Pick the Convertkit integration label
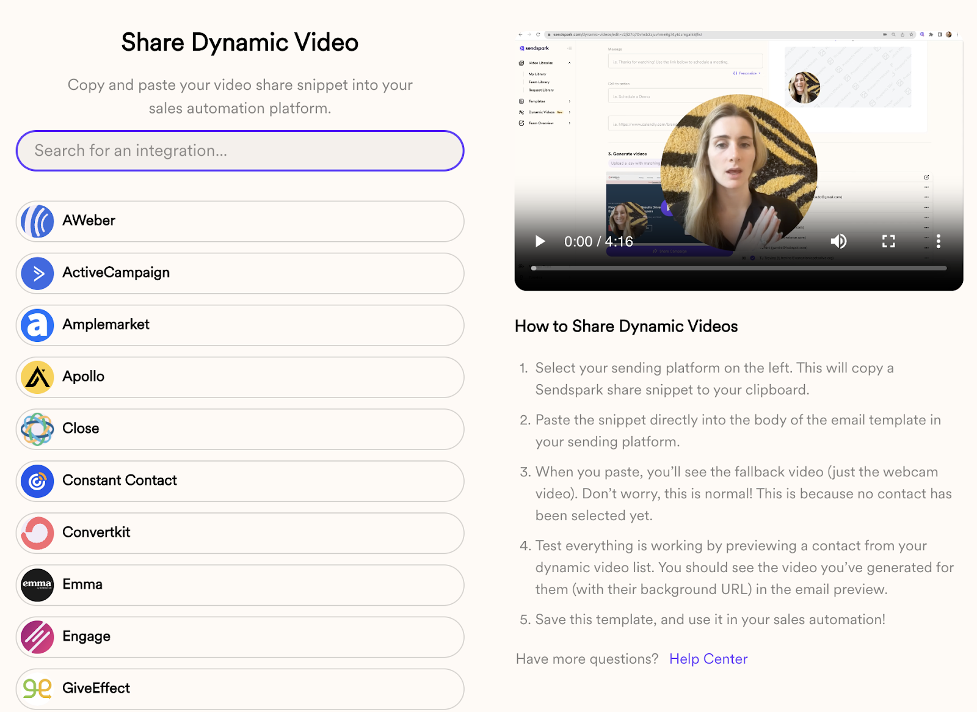977x712 pixels. coord(96,532)
